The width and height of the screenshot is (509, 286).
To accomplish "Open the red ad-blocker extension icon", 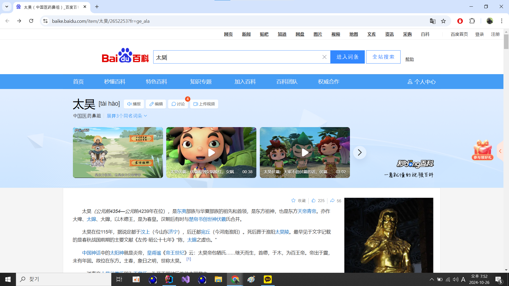I will [x=460, y=21].
